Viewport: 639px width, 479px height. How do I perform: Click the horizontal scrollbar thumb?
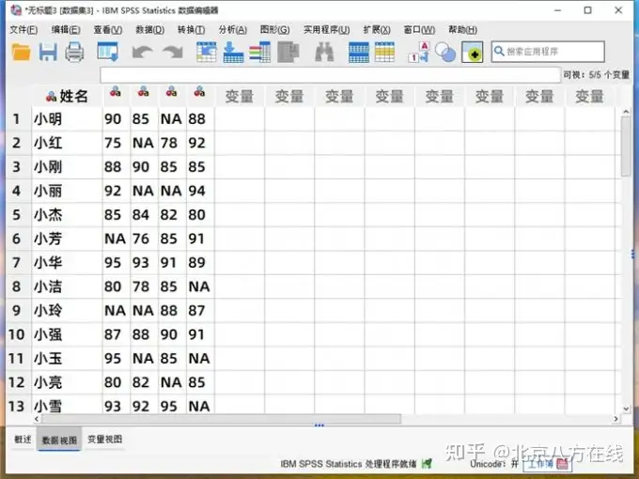[x=221, y=419]
